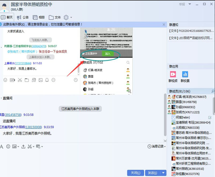Click QQ number link 391458758 in chat

[13, 115]
